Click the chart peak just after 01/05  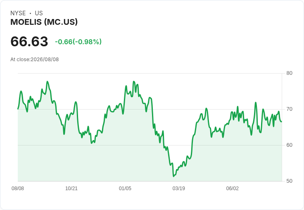tap(133, 81)
